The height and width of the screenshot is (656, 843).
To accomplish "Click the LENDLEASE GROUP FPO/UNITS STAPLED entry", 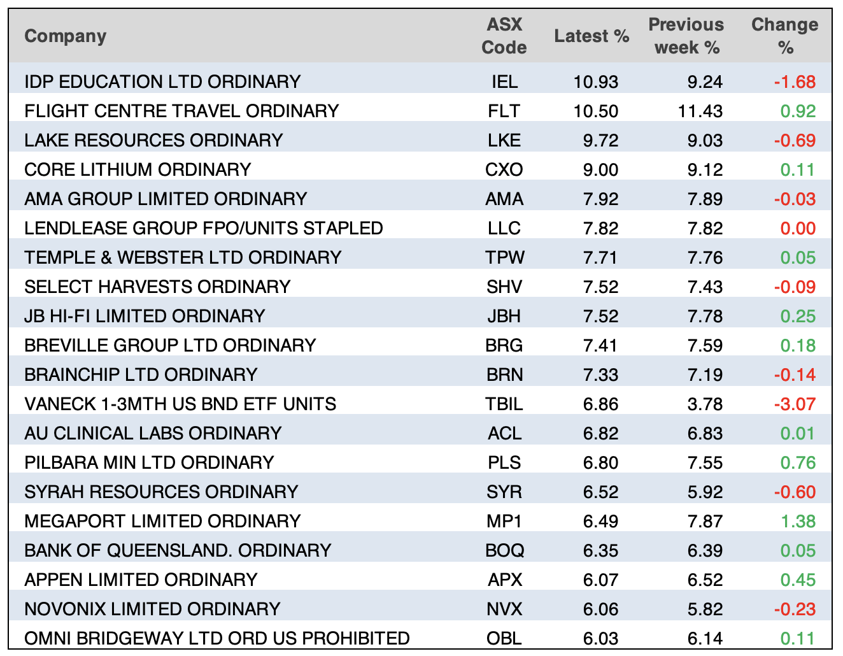I will pyautogui.click(x=204, y=228).
